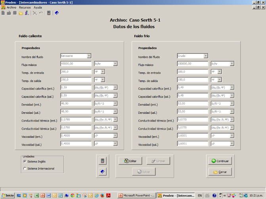Open the hot fluid Viscosidad (sal.) unit dropdown

coord(115,144)
